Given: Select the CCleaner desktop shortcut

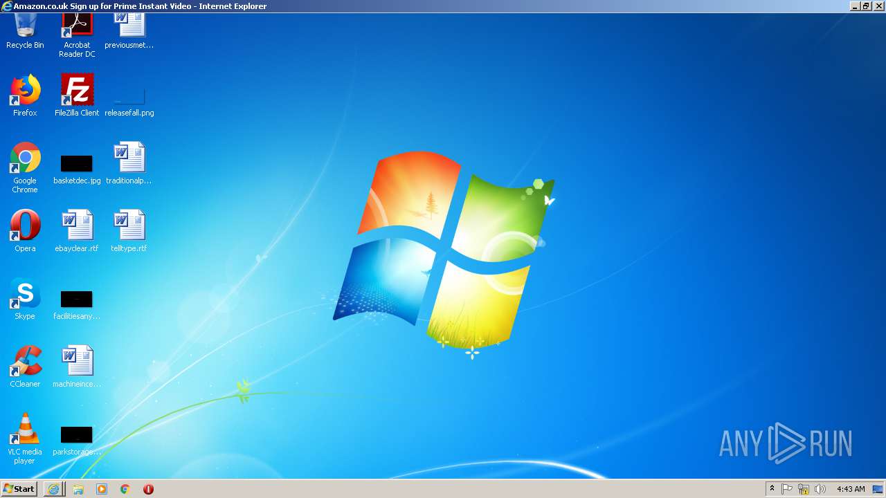Looking at the screenshot, I should tap(25, 367).
